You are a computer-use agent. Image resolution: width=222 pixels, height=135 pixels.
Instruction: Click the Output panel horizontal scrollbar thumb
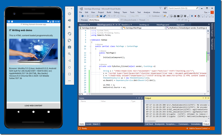pyautogui.click(x=151, y=121)
